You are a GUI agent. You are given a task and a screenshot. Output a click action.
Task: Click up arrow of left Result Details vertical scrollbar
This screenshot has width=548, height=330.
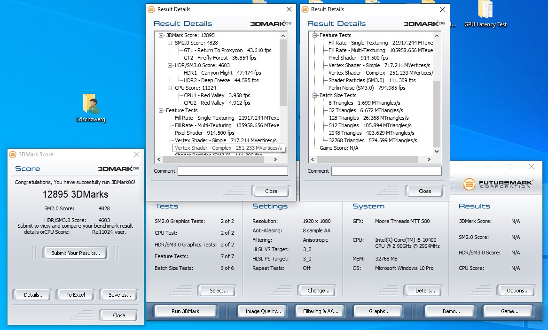[283, 36]
